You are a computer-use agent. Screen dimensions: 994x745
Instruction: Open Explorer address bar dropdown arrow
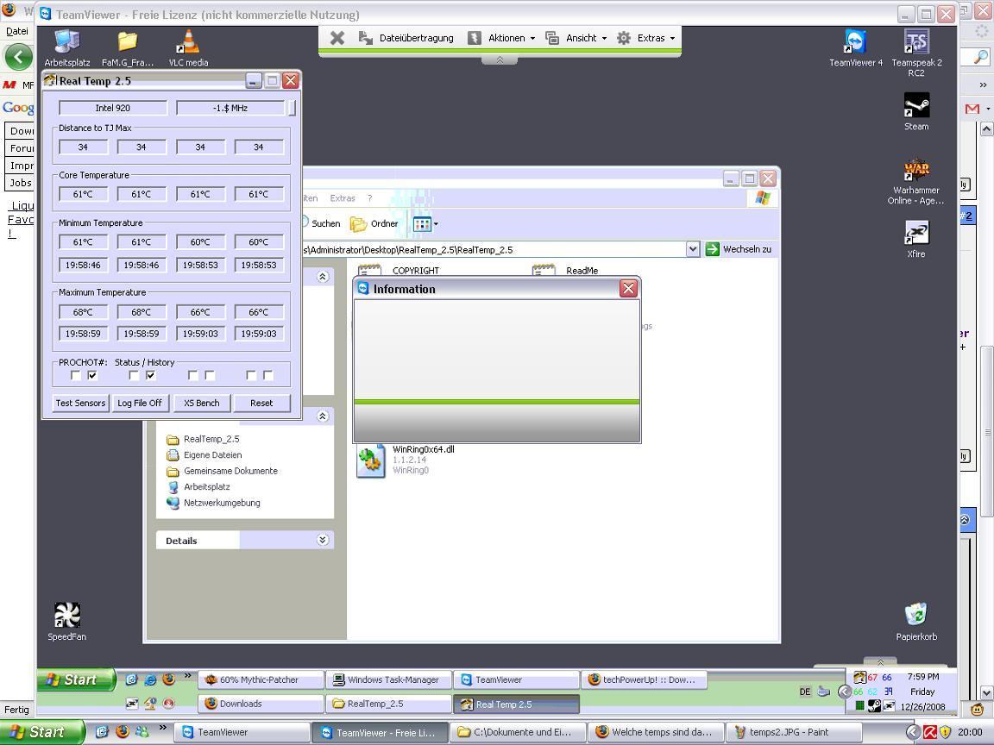(693, 249)
